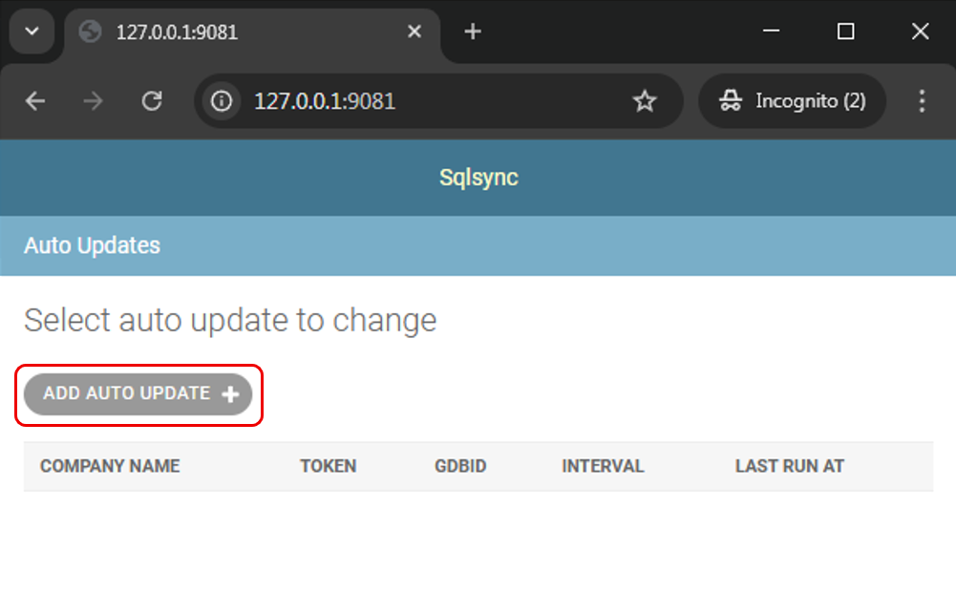Select the Company Name column header
Image resolution: width=956 pixels, height=614 pixels.
coord(110,466)
